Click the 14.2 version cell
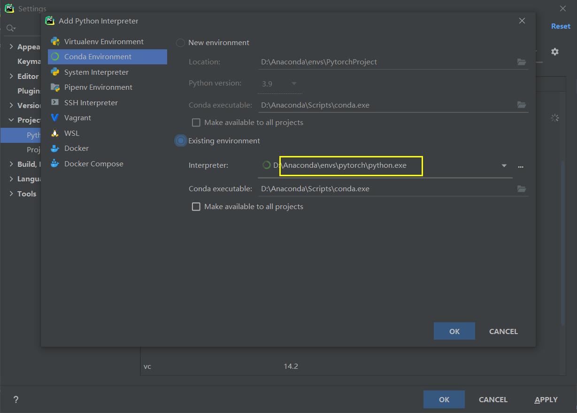This screenshot has width=577, height=413. (291, 366)
